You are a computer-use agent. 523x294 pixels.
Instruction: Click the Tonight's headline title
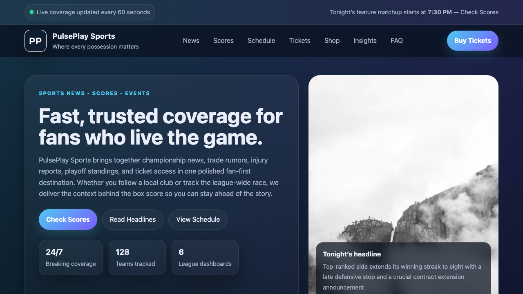(x=352, y=254)
